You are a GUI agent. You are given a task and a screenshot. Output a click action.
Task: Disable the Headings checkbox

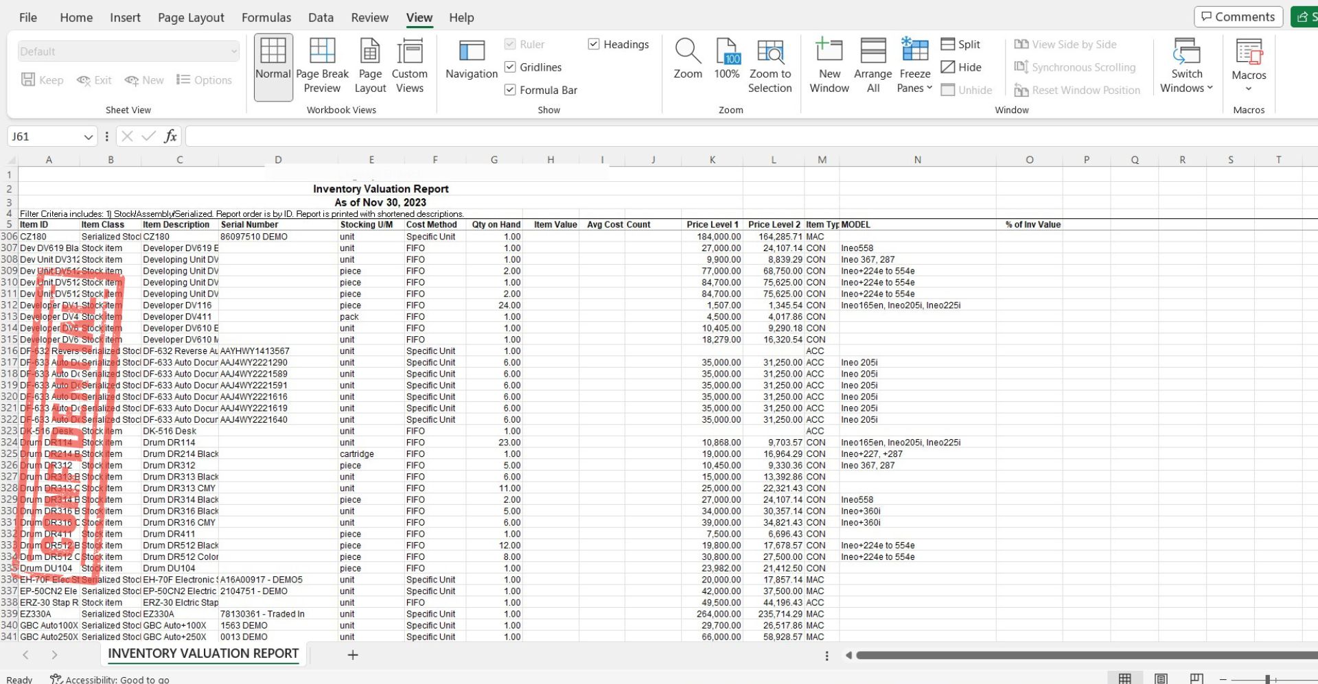pos(594,44)
